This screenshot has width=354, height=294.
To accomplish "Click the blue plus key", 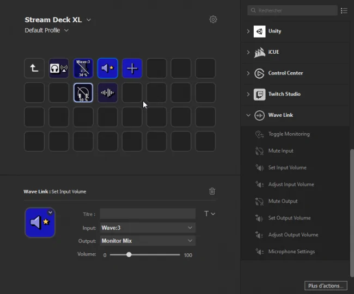I will (x=132, y=68).
